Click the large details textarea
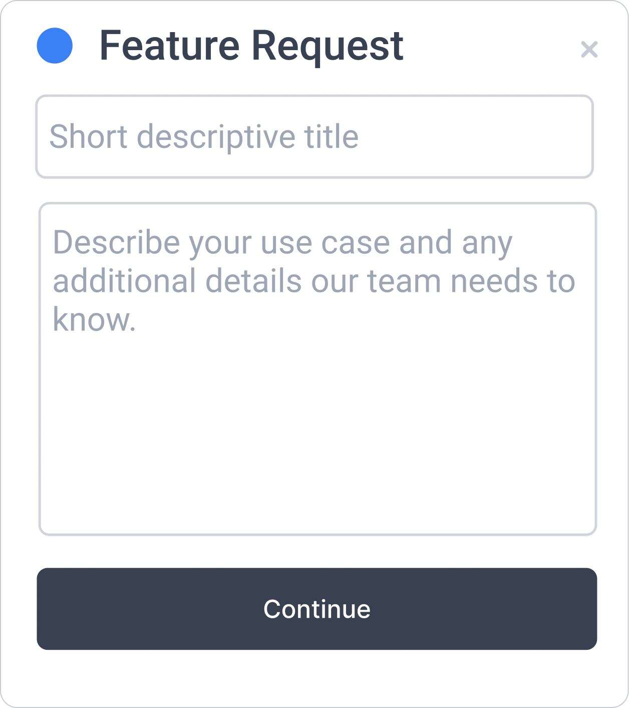The image size is (629, 708). [x=318, y=369]
